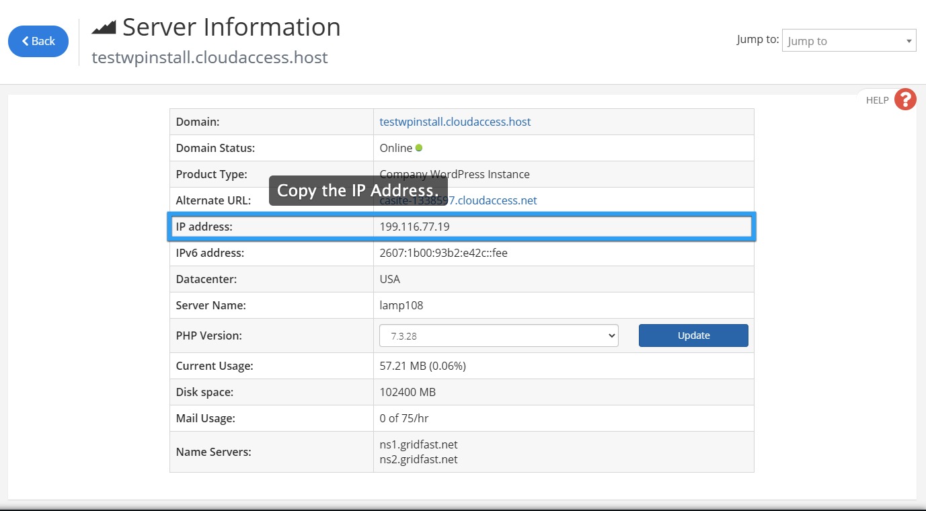
Task: Open the red Help question mark icon
Action: pyautogui.click(x=905, y=100)
